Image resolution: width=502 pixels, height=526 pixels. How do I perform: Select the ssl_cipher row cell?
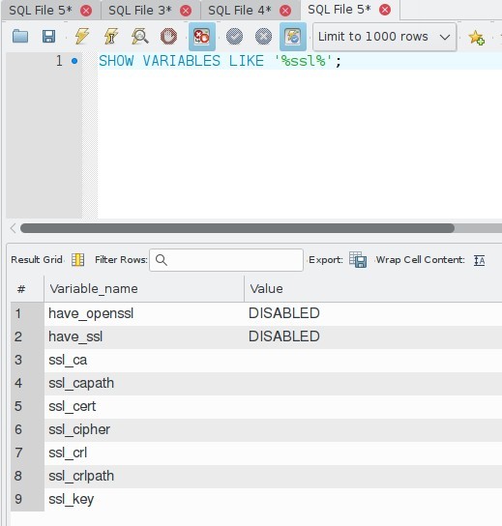pos(144,429)
